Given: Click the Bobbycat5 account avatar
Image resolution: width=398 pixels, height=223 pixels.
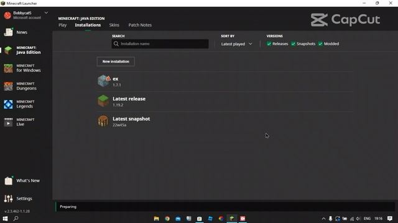Looking at the screenshot, I should tap(7, 15).
